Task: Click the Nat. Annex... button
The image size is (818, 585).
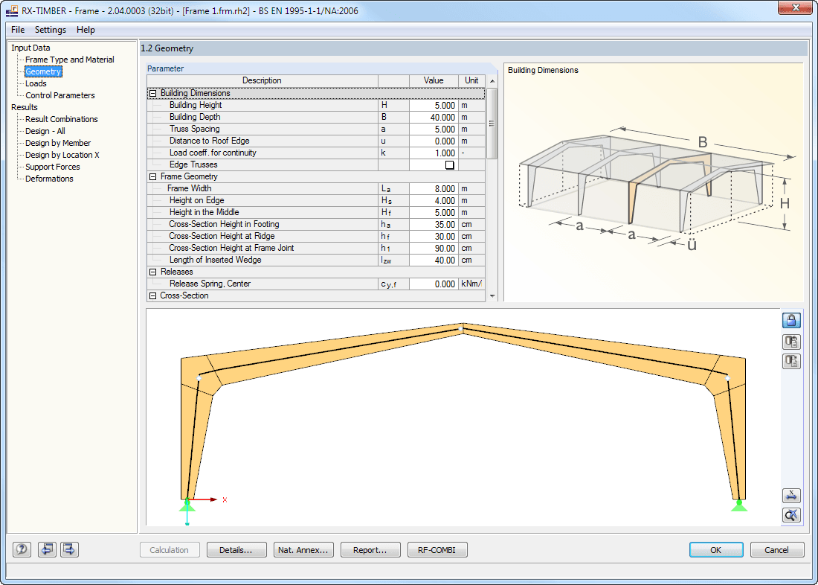Action: pos(303,549)
